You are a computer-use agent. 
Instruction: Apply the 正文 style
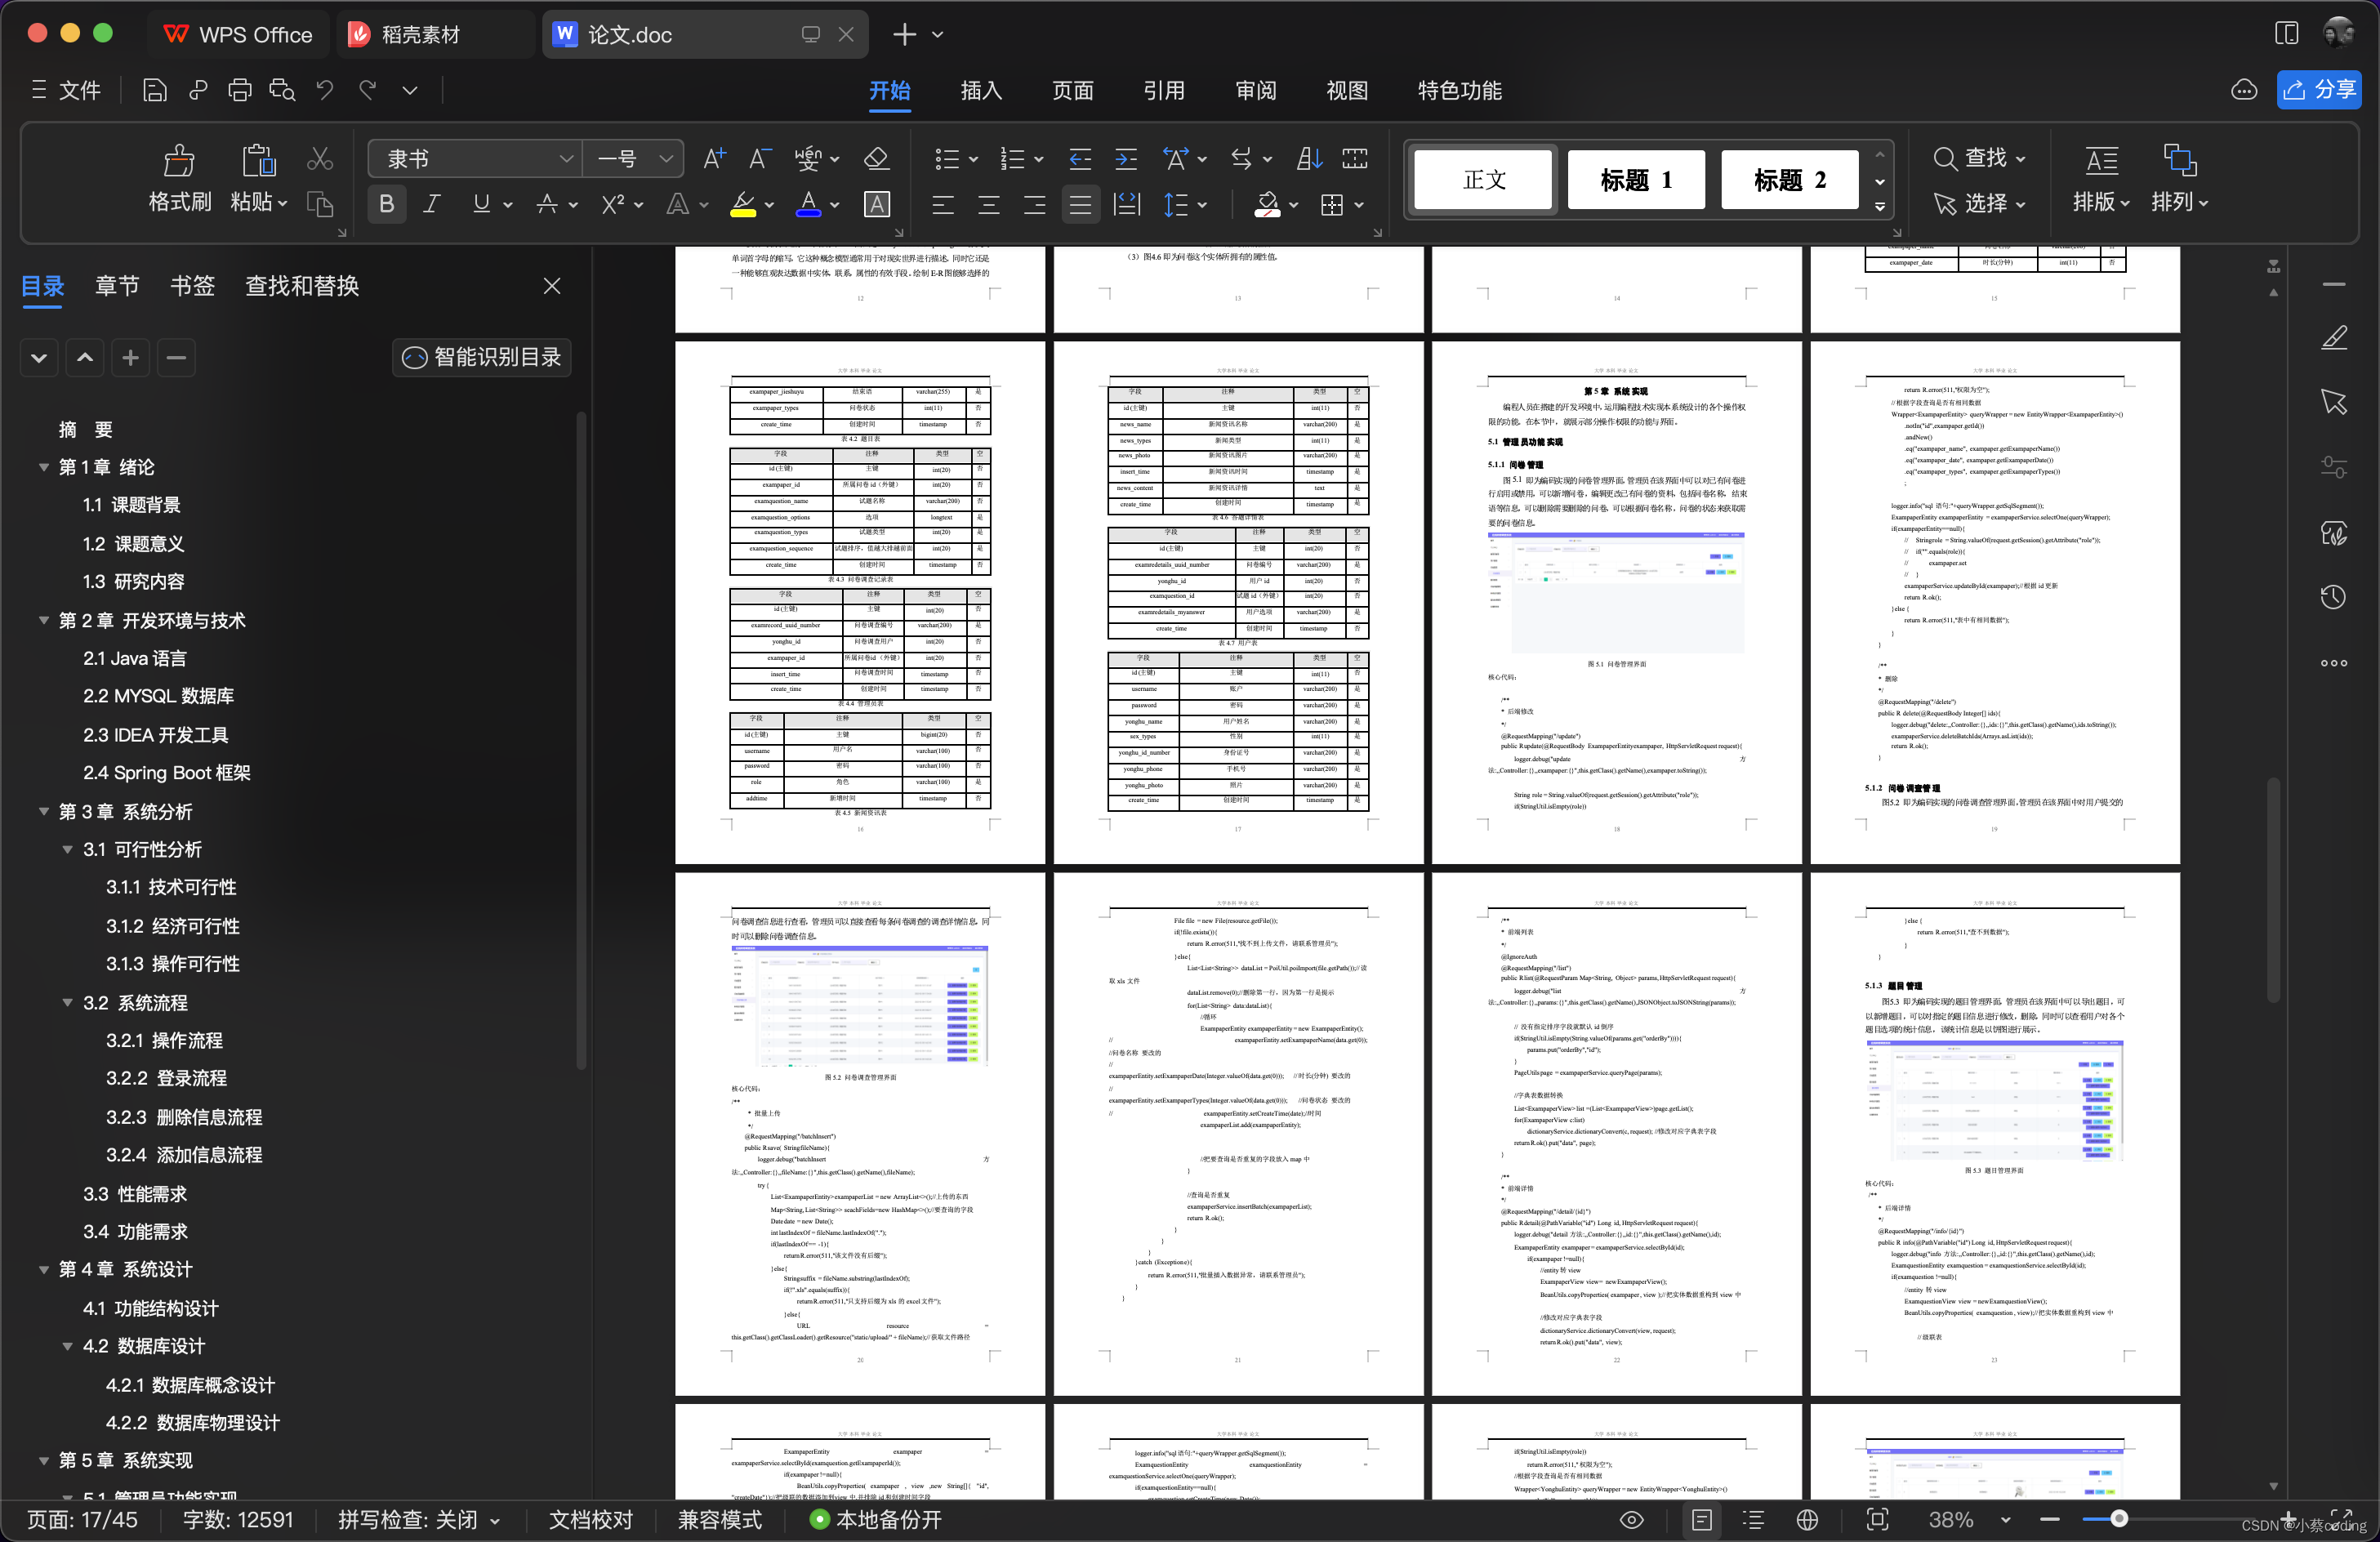coord(1484,180)
